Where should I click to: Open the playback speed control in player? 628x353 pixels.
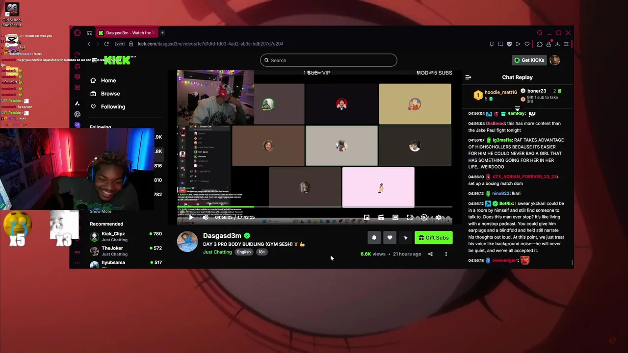pos(424,217)
